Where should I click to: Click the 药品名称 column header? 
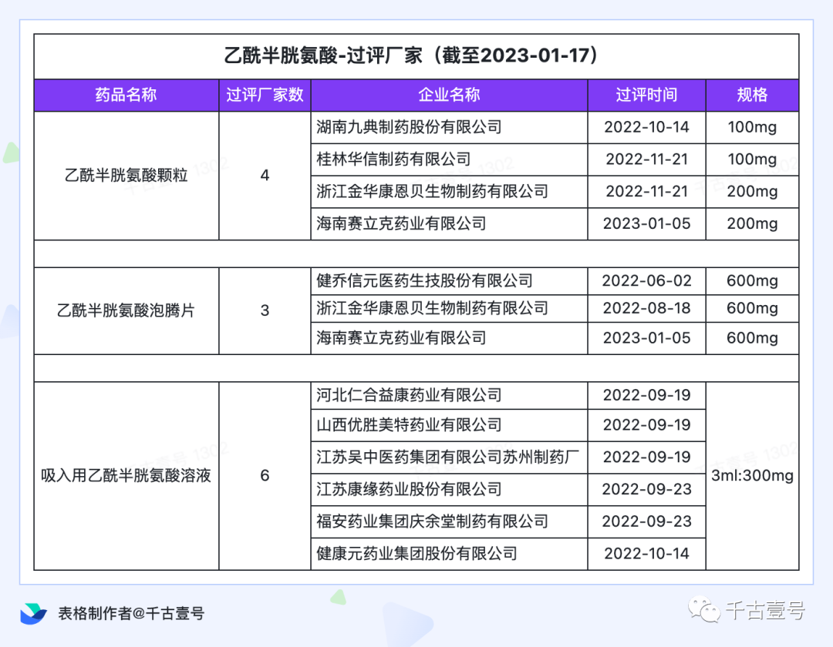click(126, 95)
